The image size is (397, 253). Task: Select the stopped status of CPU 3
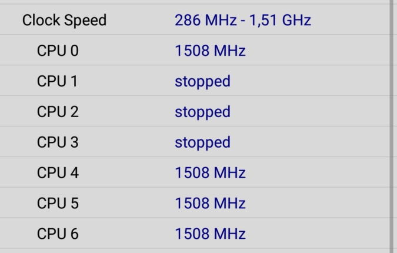(202, 143)
